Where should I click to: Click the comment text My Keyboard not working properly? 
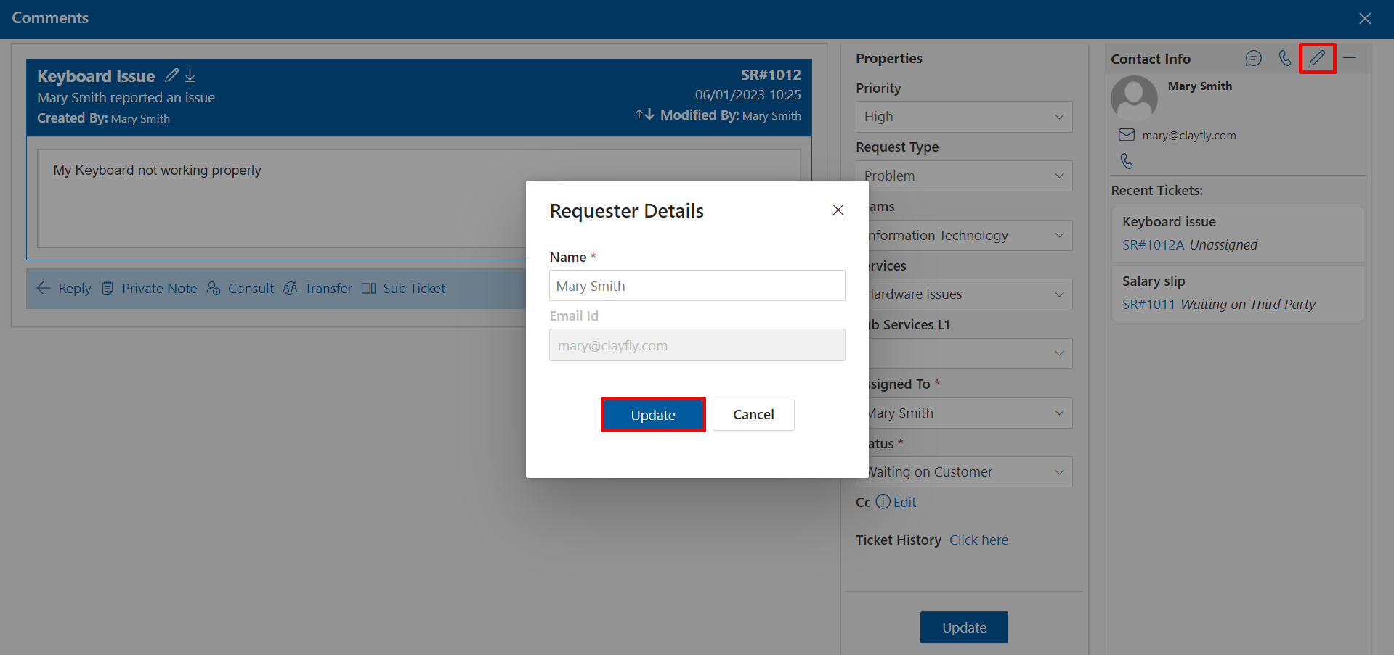[x=157, y=170]
